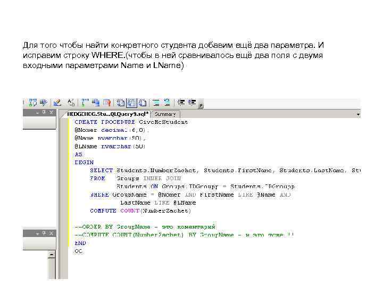Image resolution: width=383 pixels, height=287 pixels.
Task: Click the LastName LIKE @LName line
Action: point(158,203)
